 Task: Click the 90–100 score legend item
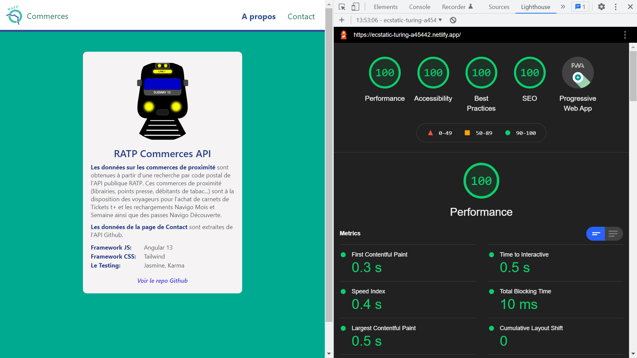[x=521, y=133]
